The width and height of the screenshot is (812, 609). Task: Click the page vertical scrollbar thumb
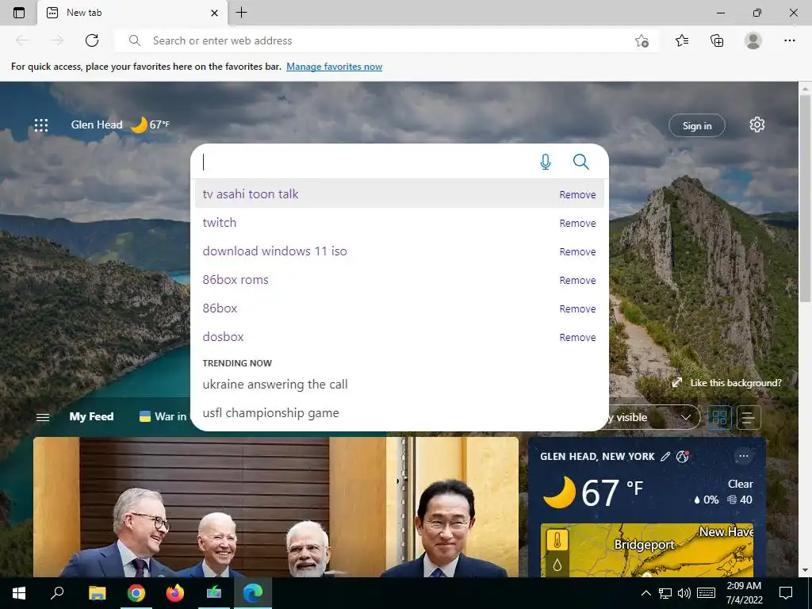pos(805,200)
